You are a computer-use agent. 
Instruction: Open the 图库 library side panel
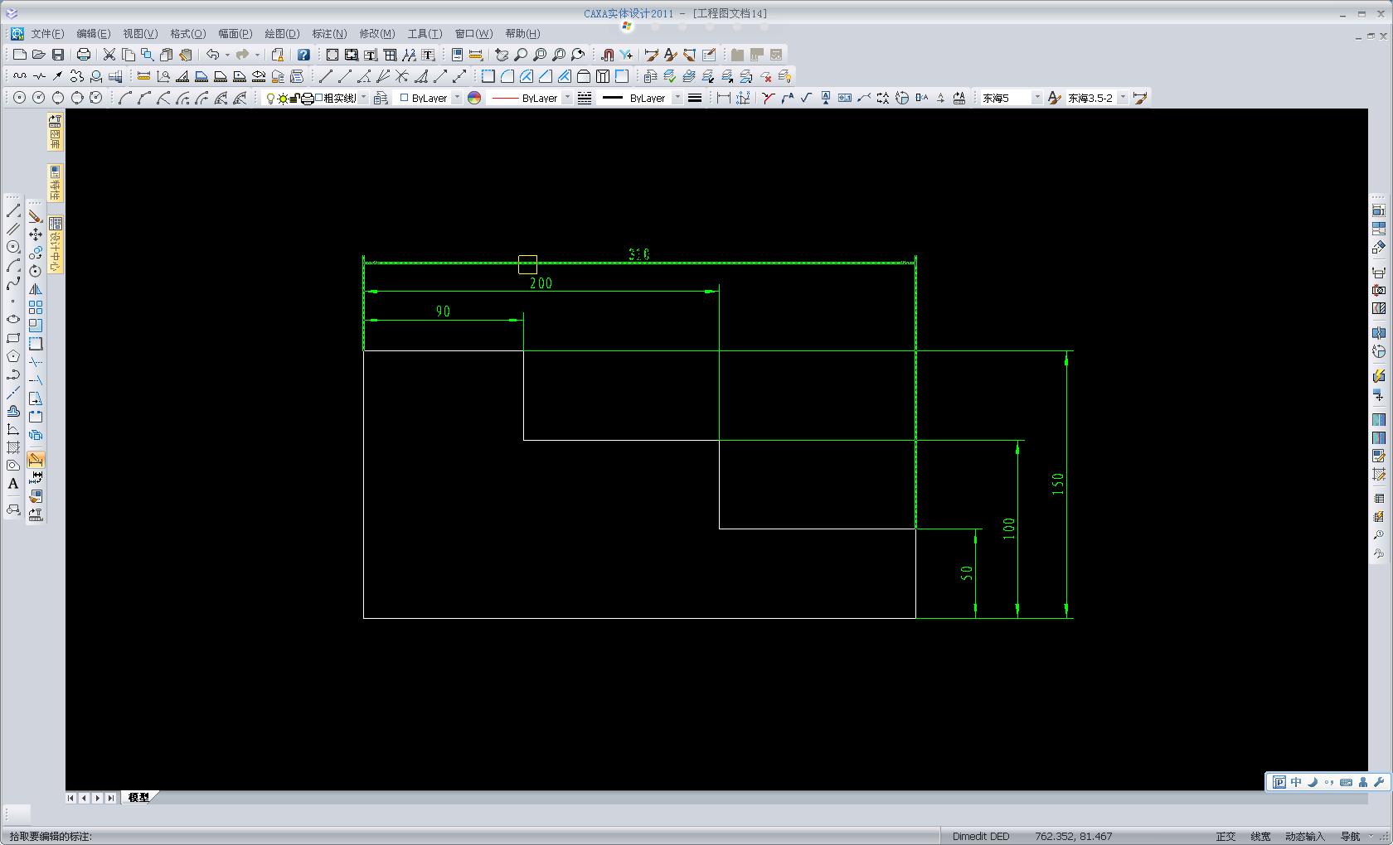(x=56, y=133)
